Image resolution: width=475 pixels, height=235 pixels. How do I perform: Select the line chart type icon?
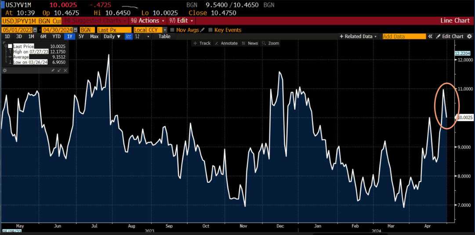(129, 36)
